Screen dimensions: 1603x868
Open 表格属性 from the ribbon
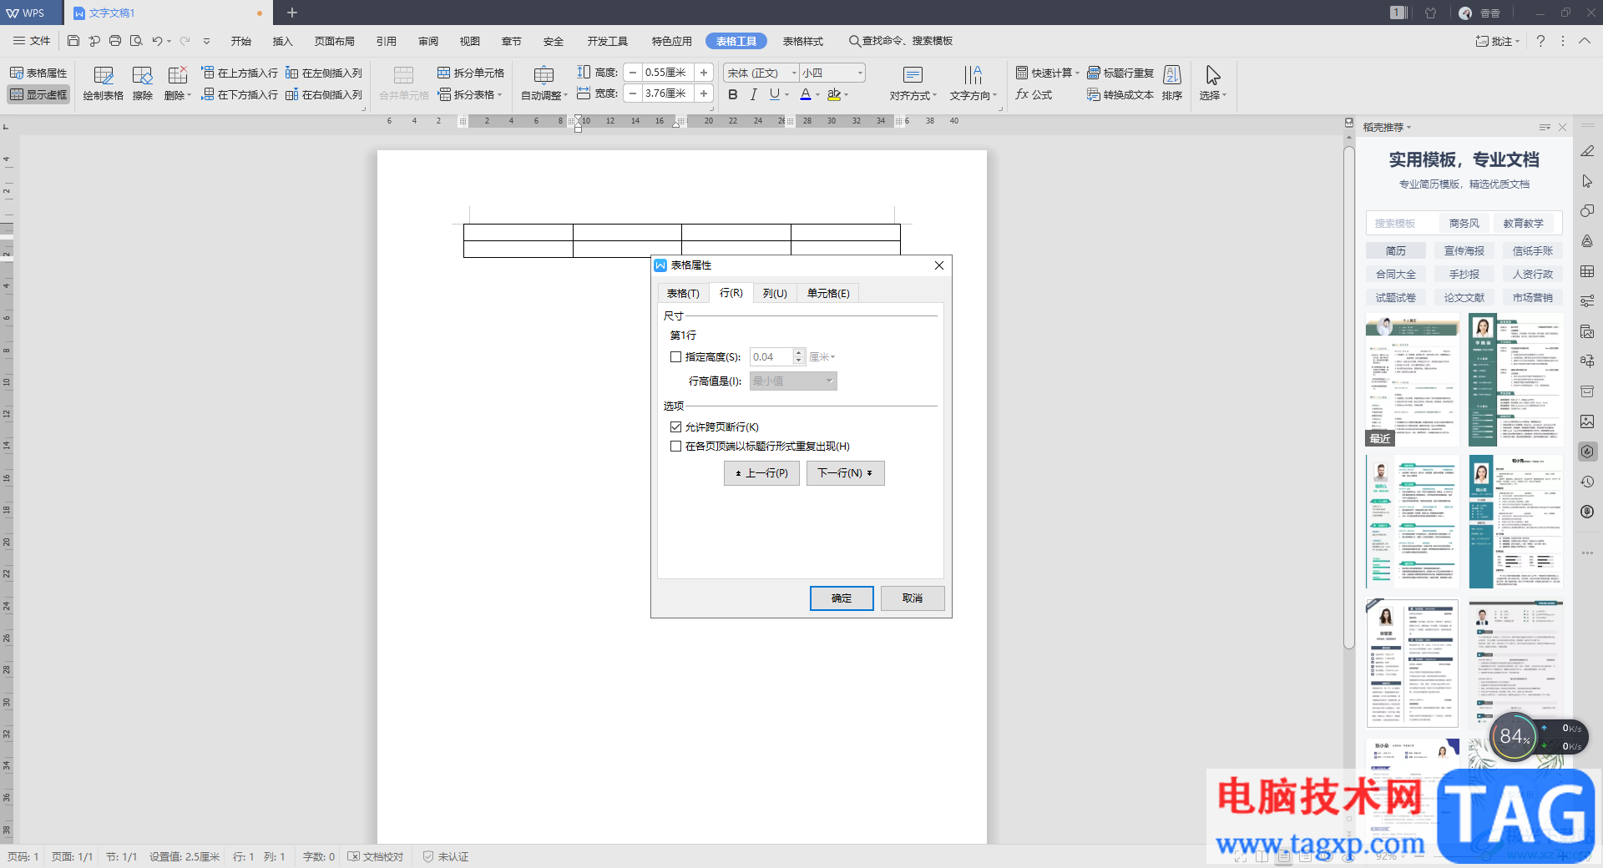(x=38, y=73)
